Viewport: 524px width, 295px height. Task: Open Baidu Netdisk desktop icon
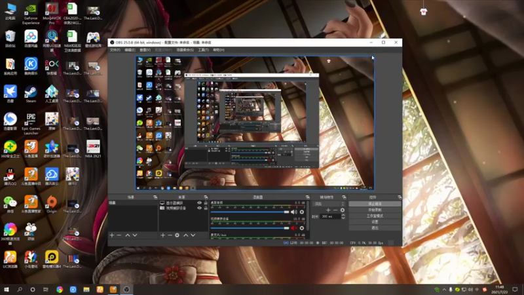31,39
